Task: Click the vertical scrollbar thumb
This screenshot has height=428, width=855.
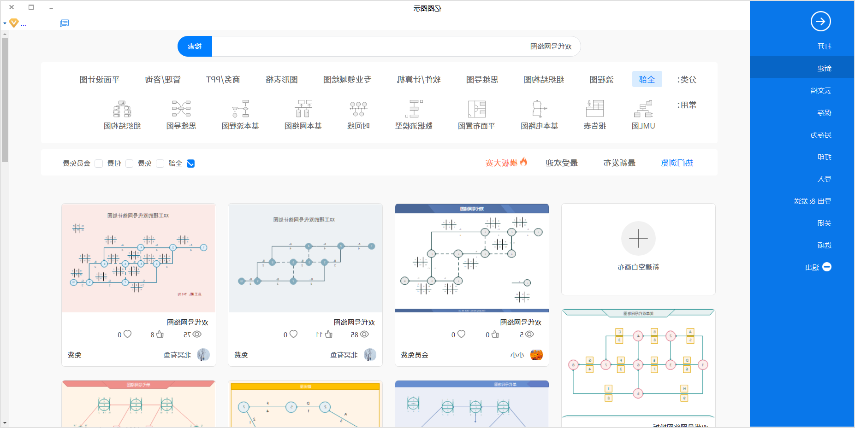Action: 5,100
